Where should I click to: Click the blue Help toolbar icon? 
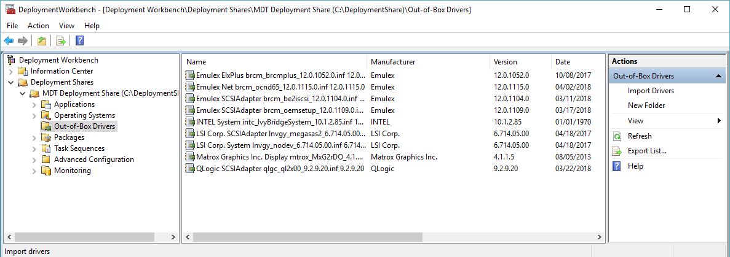click(x=79, y=41)
